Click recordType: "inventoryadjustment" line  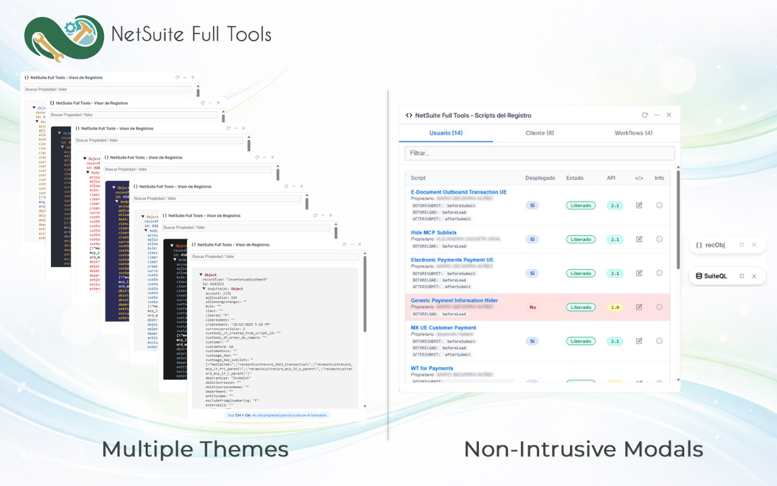coord(236,279)
